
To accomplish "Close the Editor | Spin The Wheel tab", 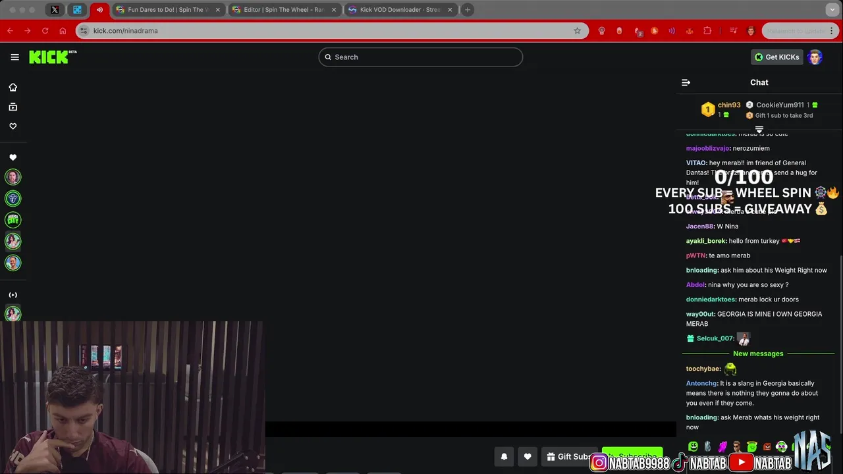I will coord(334,10).
